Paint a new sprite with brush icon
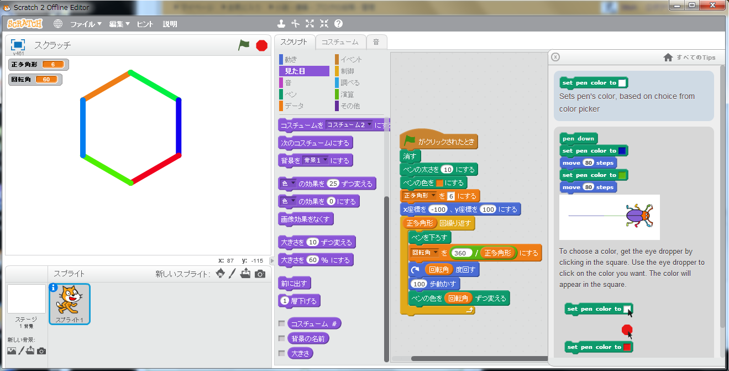The height and width of the screenshot is (371, 729). tap(232, 274)
